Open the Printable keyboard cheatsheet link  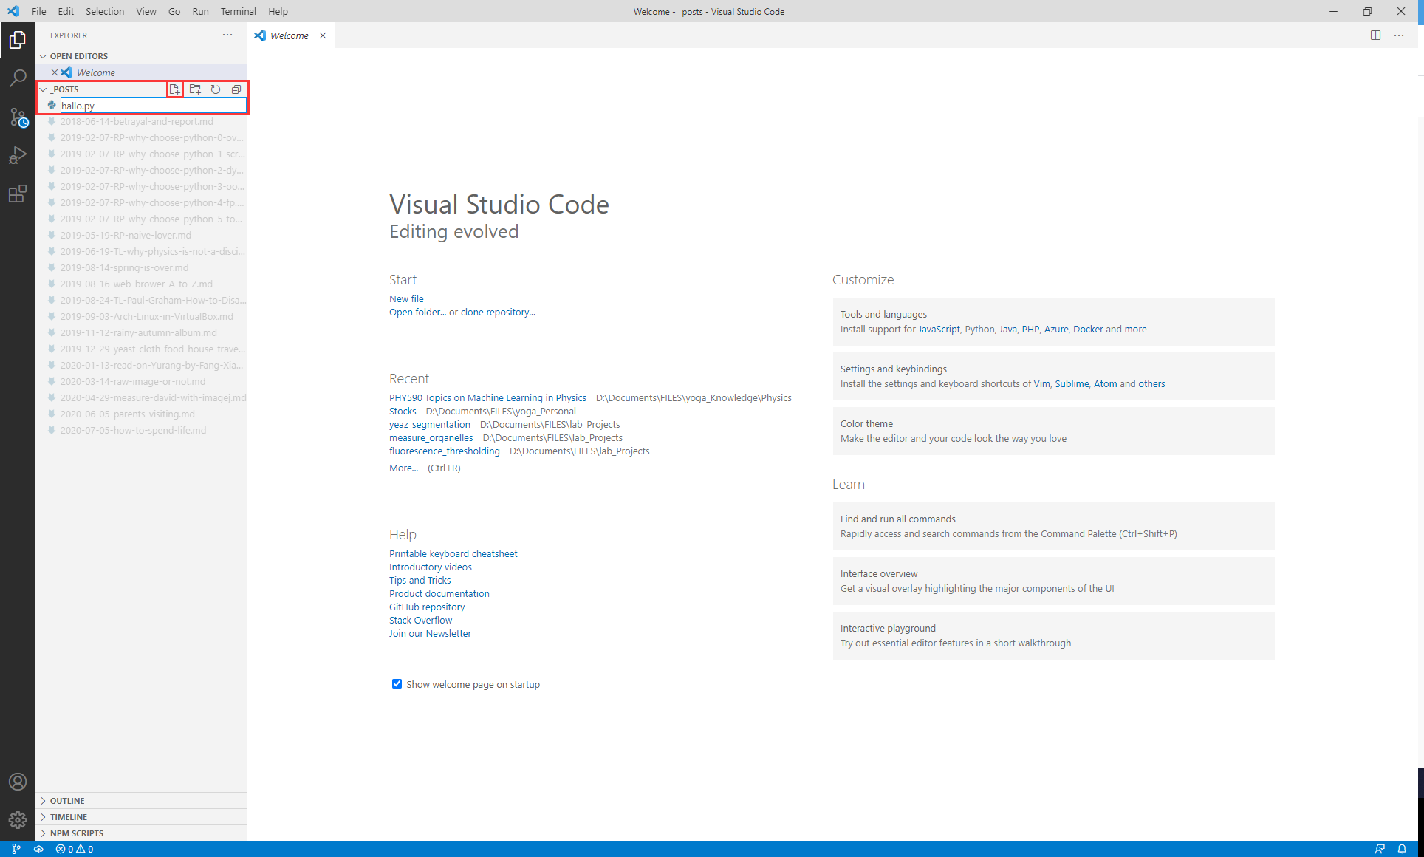click(x=453, y=553)
